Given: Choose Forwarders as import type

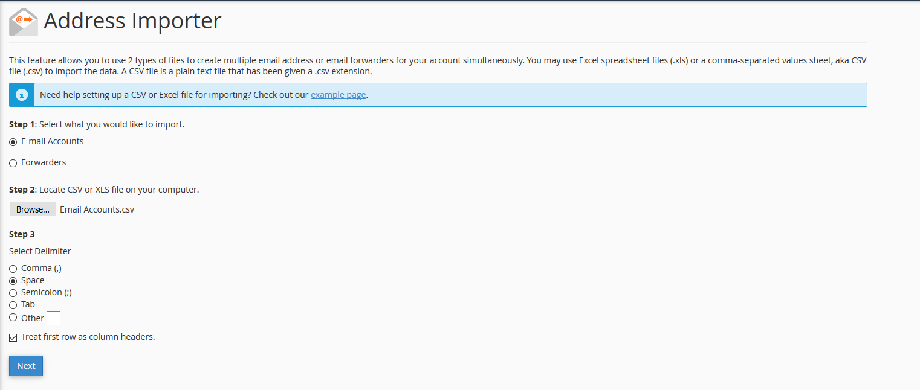Looking at the screenshot, I should [x=13, y=163].
